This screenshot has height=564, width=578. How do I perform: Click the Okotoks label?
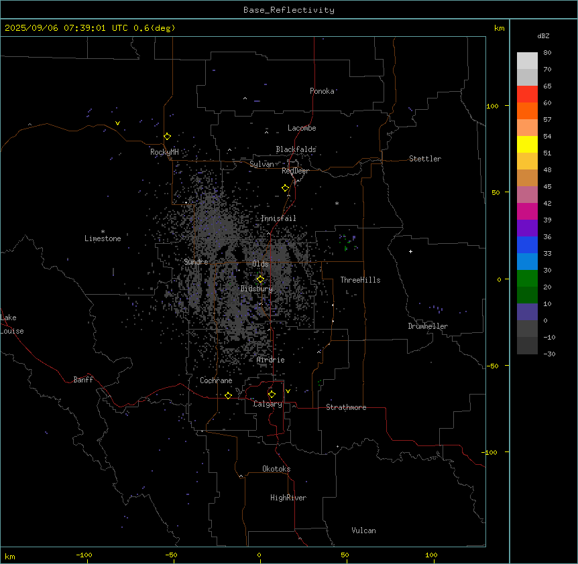click(x=276, y=469)
